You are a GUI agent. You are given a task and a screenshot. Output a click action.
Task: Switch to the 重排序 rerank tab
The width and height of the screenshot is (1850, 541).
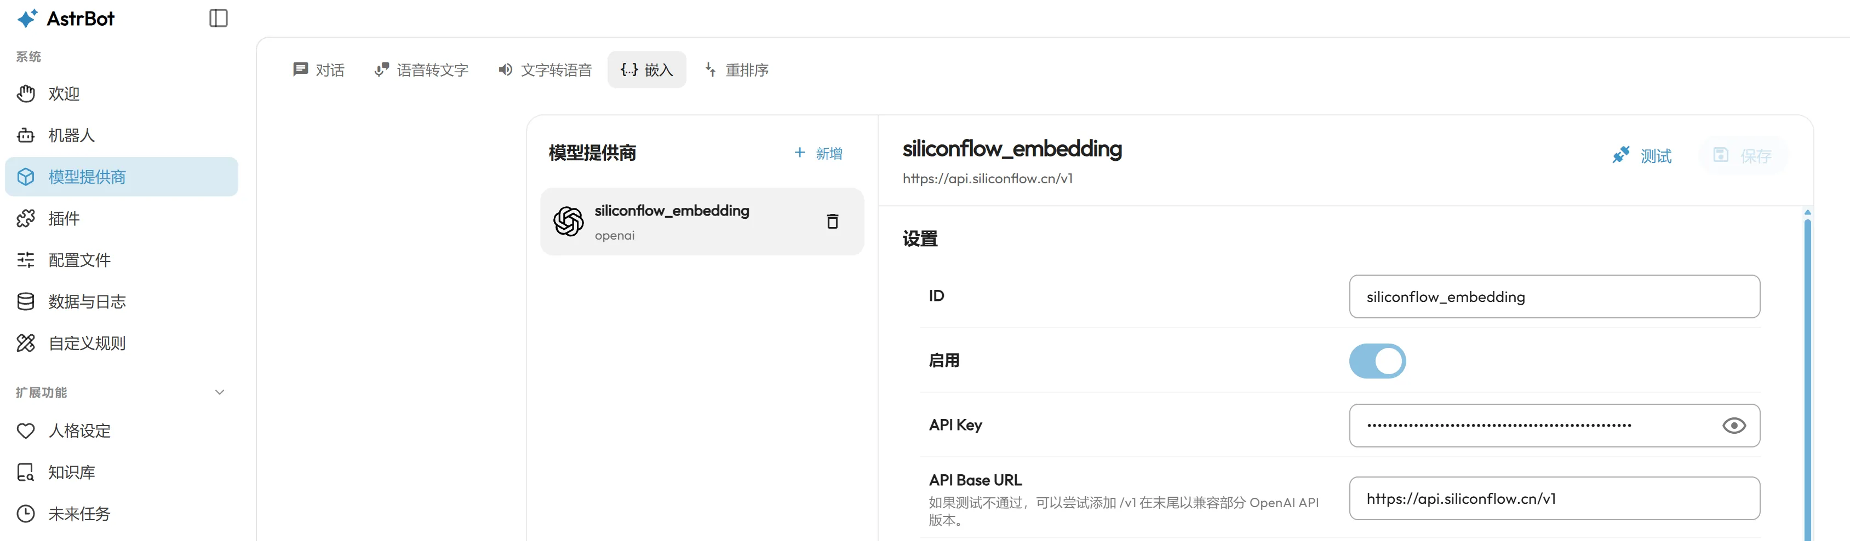[737, 69]
